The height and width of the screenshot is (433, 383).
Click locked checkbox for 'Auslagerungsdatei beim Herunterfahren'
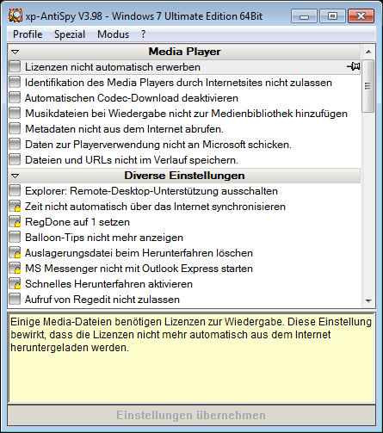tap(15, 252)
